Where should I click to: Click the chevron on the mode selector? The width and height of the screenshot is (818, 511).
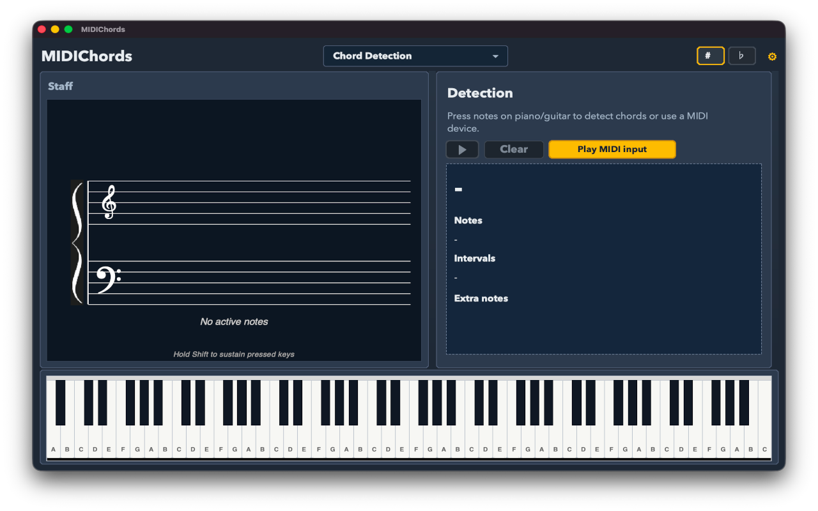pyautogui.click(x=495, y=56)
